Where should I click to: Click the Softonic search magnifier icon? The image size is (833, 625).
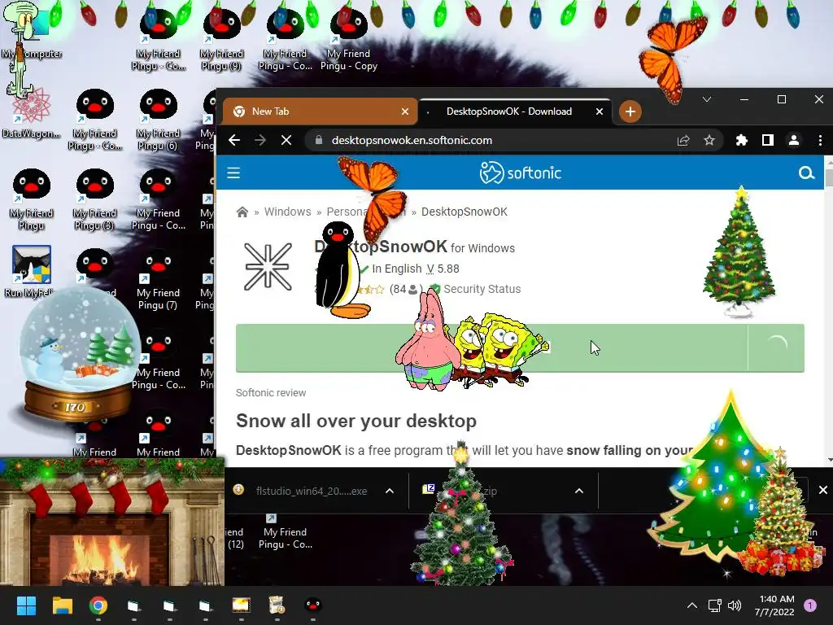[x=806, y=173]
